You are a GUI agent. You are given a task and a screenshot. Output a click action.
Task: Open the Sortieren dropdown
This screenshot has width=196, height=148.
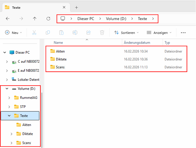[126, 33]
